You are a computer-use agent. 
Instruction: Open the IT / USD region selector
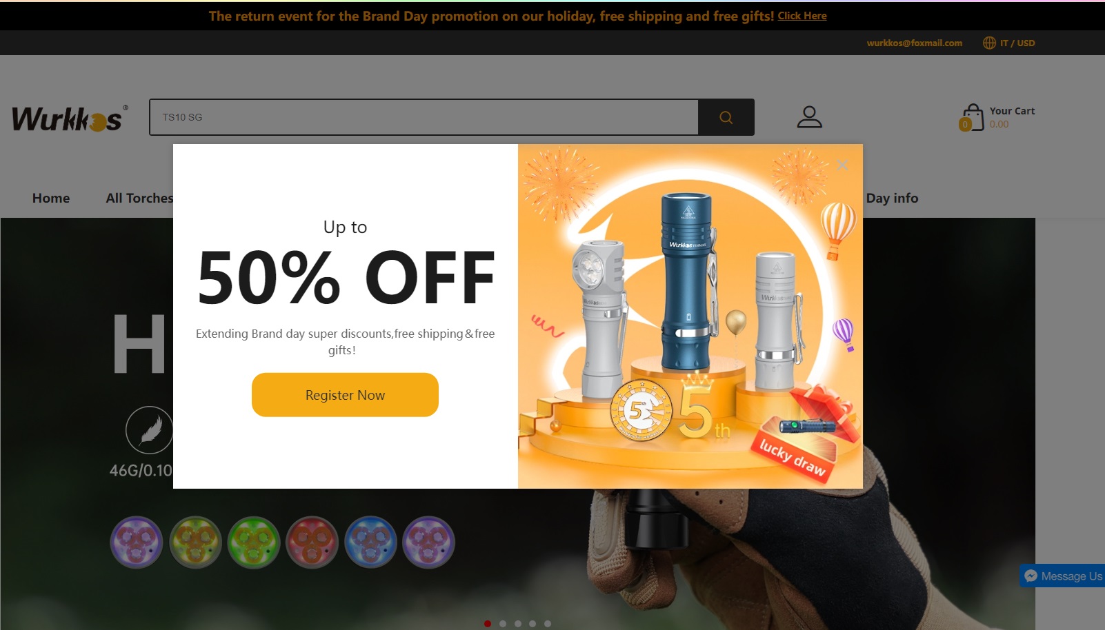coord(1017,43)
